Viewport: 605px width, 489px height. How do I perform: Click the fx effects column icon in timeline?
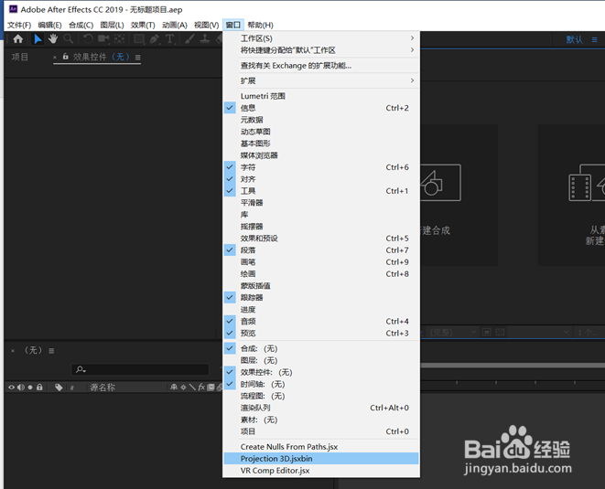point(201,388)
